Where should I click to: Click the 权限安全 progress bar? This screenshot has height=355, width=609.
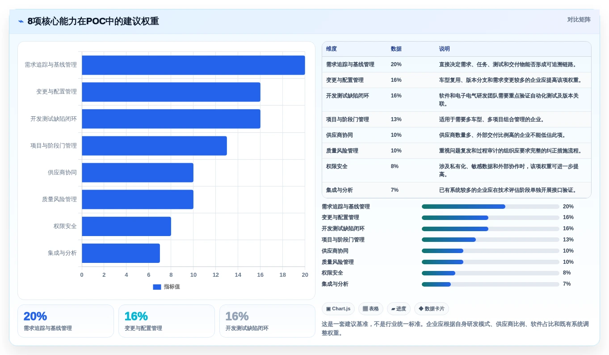click(x=491, y=273)
